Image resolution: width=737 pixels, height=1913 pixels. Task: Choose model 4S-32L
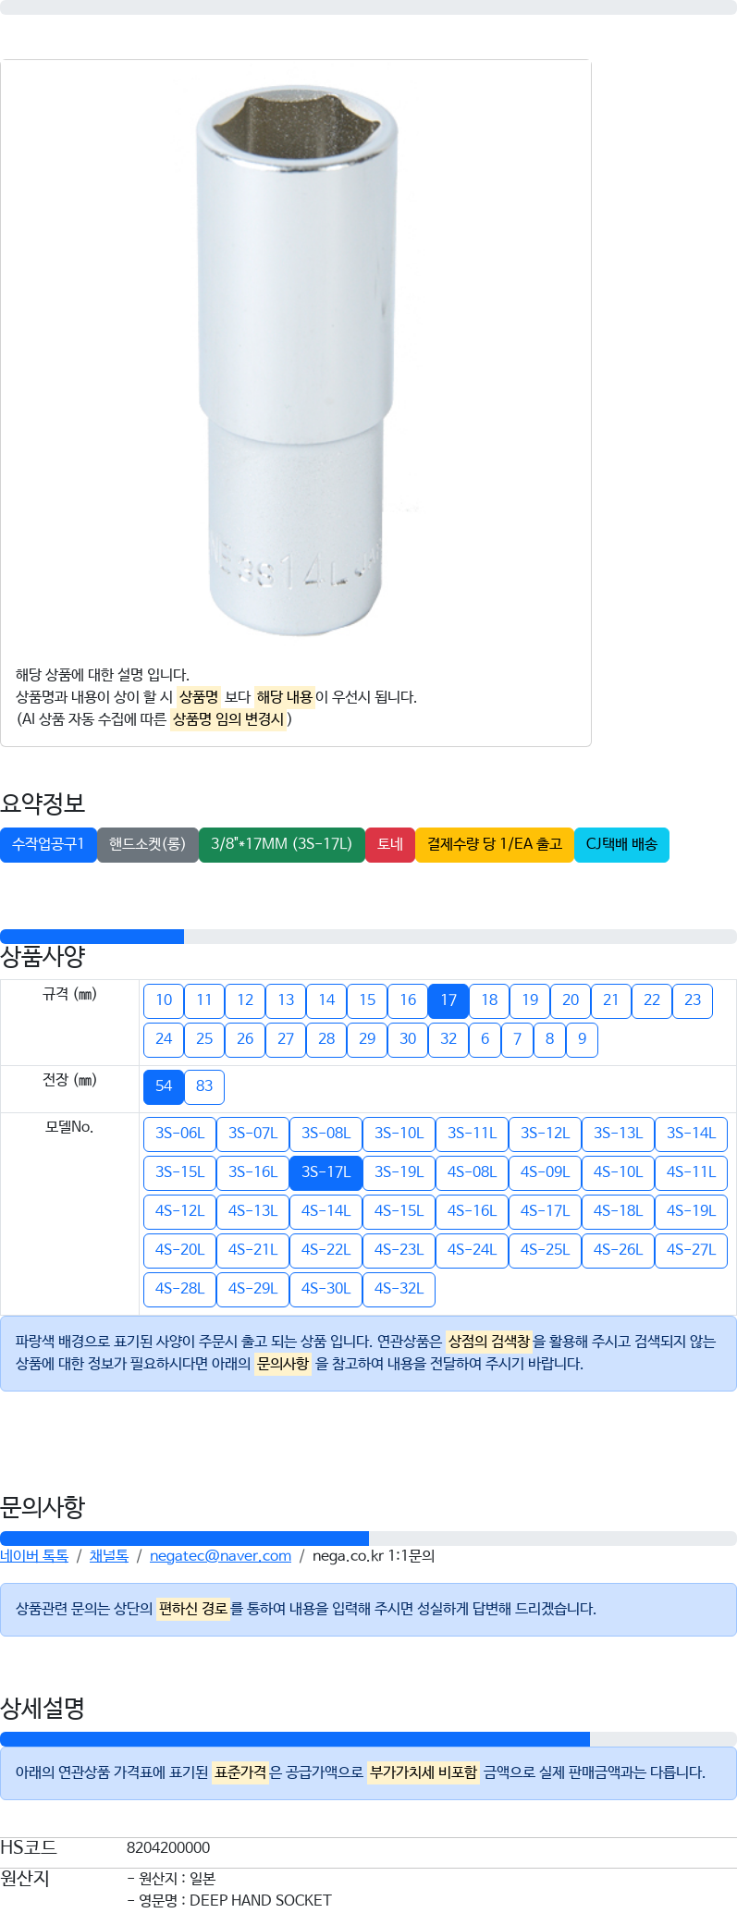point(399,1289)
